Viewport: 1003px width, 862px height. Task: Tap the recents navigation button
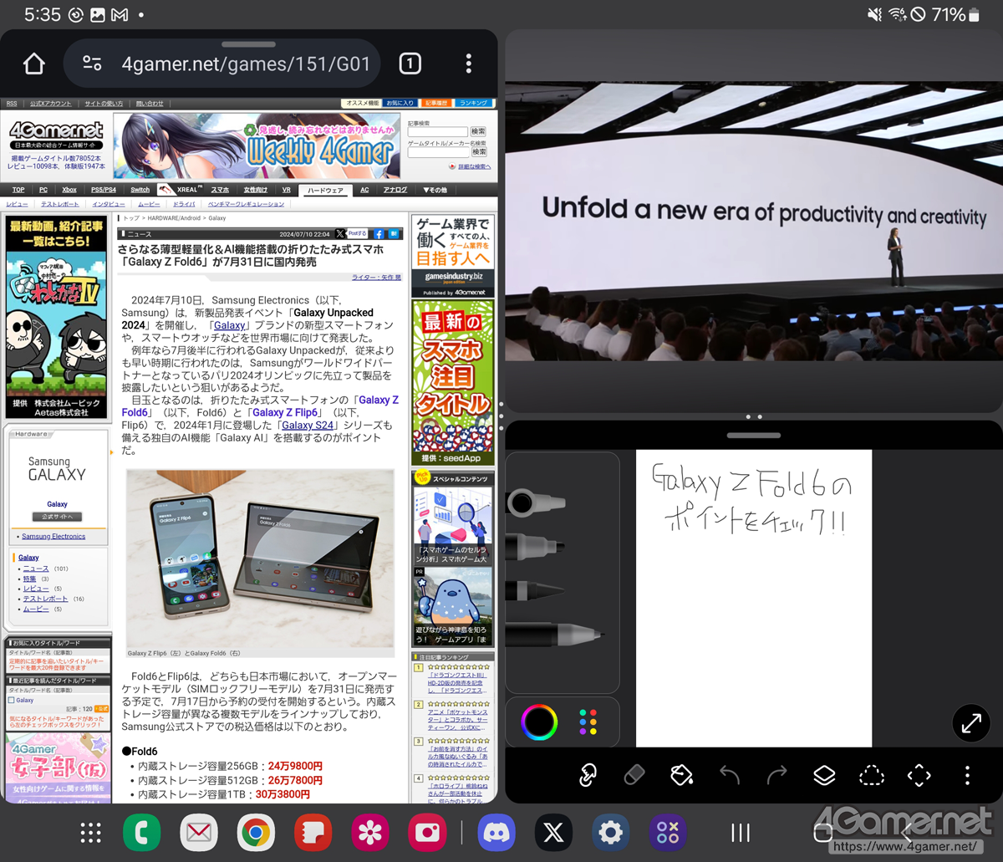(x=741, y=833)
